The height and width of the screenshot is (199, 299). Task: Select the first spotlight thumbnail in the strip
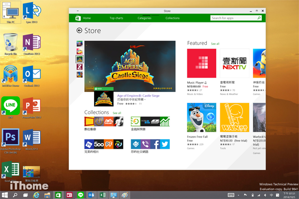click(x=80, y=44)
